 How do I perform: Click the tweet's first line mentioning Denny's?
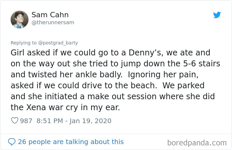(x=110, y=53)
